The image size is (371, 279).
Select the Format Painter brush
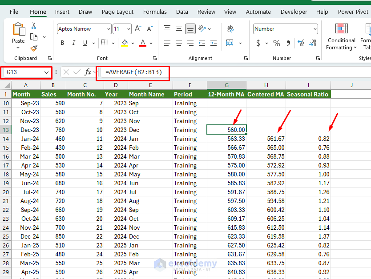click(34, 48)
